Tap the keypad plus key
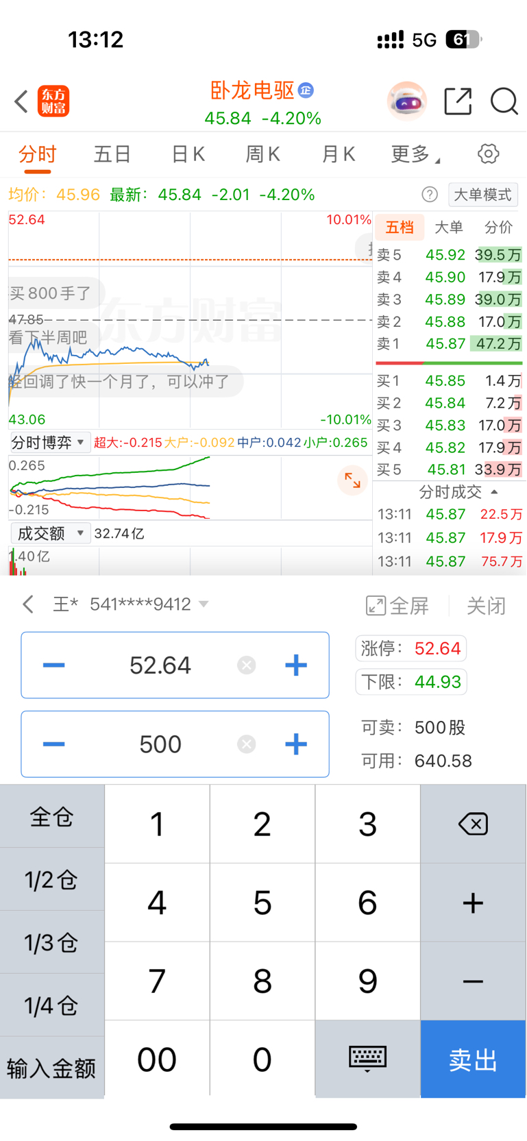Image resolution: width=527 pixels, height=1141 pixels. pyautogui.click(x=473, y=903)
